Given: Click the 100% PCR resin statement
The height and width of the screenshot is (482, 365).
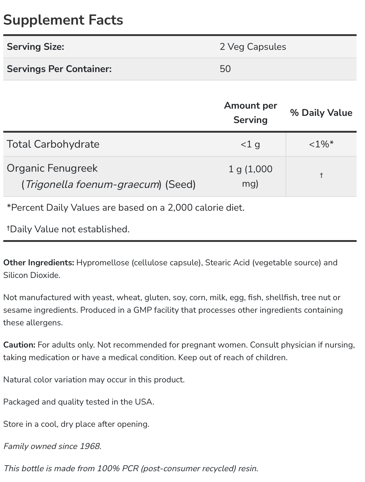Looking at the screenshot, I should click(131, 468).
